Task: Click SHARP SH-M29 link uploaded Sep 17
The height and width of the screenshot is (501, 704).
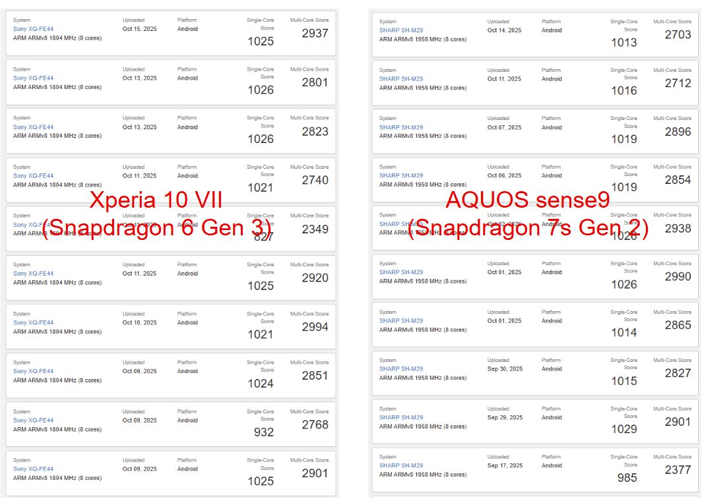Action: point(401,465)
